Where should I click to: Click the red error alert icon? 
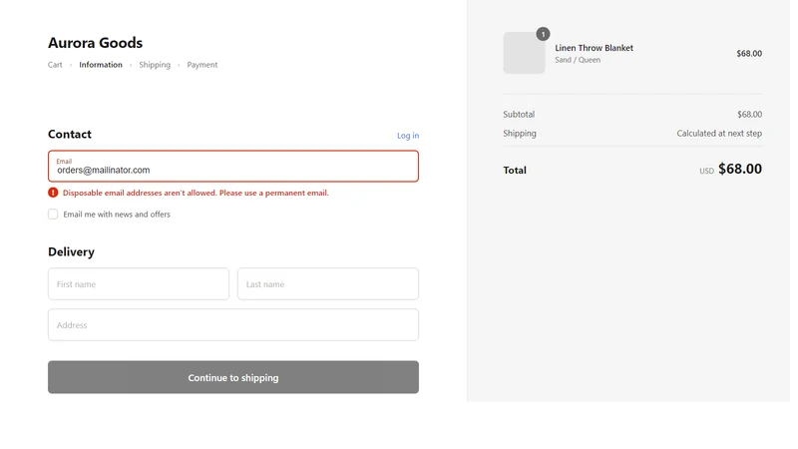coord(53,193)
